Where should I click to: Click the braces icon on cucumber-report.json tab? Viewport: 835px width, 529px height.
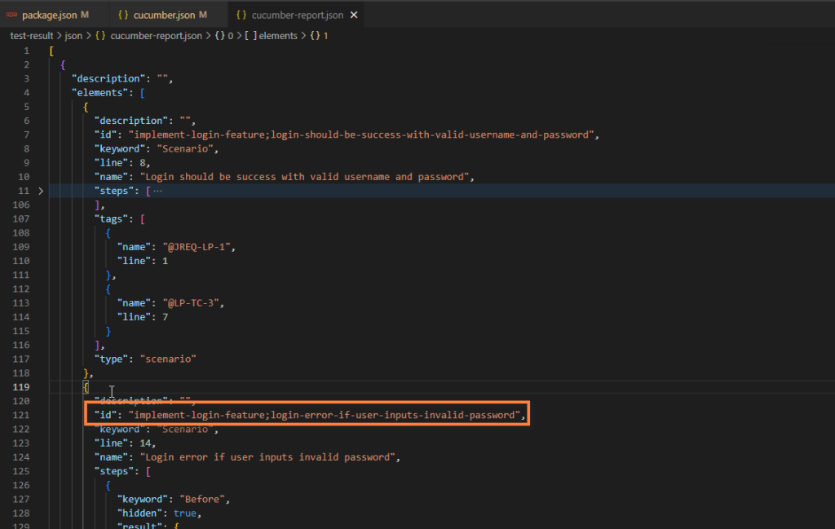pos(241,15)
